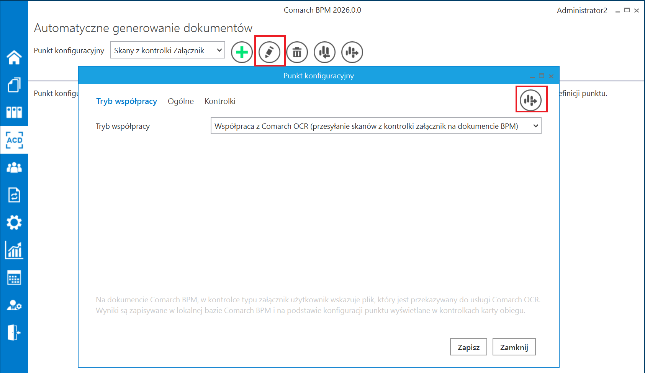Add a new configuration point with green plus
Screen dimensions: 645x373
pos(242,52)
